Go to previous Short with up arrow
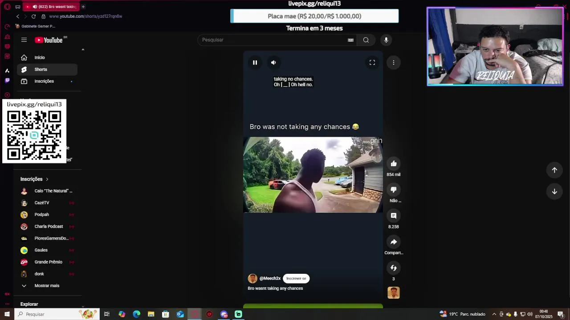The width and height of the screenshot is (570, 320). (554, 170)
